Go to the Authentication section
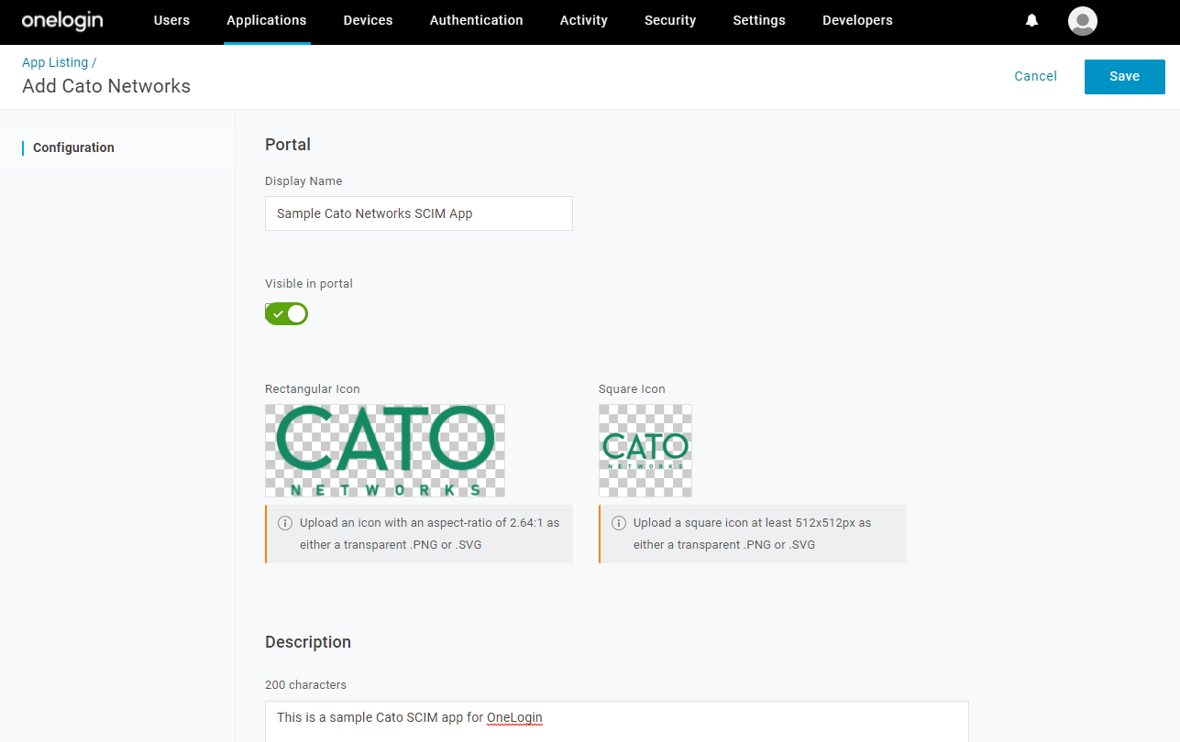The height and width of the screenshot is (742, 1180). tap(476, 20)
